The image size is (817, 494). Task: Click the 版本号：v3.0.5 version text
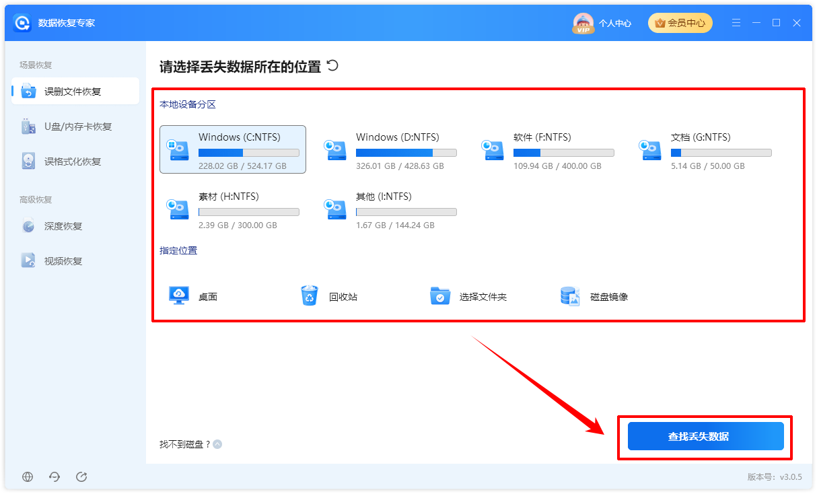[775, 477]
